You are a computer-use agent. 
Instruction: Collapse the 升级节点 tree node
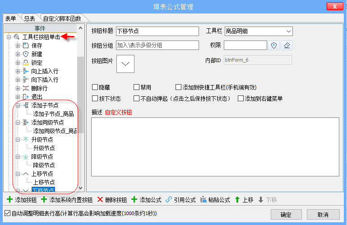click(x=18, y=139)
